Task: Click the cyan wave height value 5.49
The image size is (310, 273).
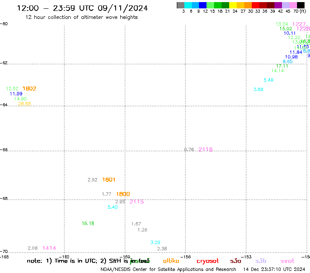Action: 268,80
